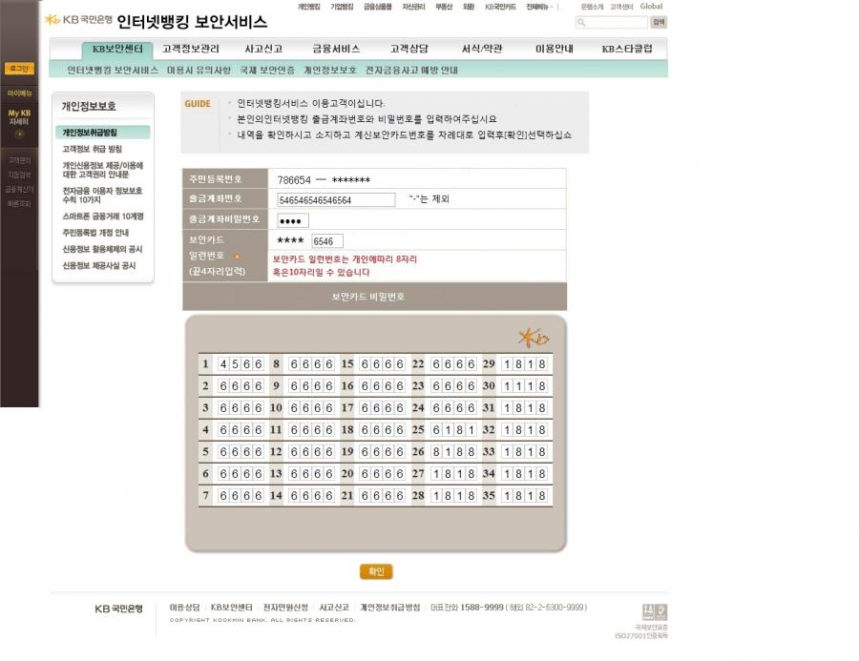Click the ISO27001 certification icon in footer
This screenshot has height=661, width=859.
655,611
